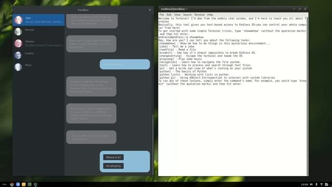Open the applications launcher at taskbar left
This screenshot has width=332, height=187.
[4, 184]
